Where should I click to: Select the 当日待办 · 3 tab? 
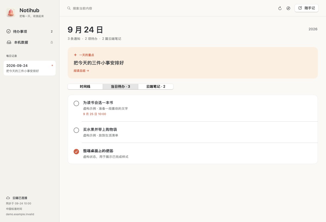(120, 87)
